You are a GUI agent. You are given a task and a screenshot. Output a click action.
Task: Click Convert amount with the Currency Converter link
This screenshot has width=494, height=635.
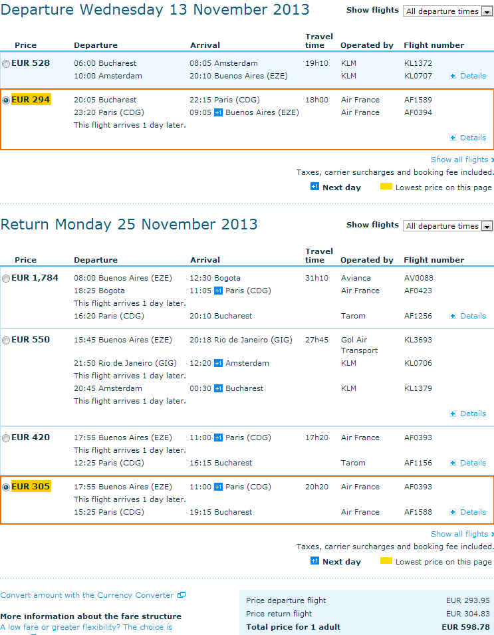coord(87,595)
